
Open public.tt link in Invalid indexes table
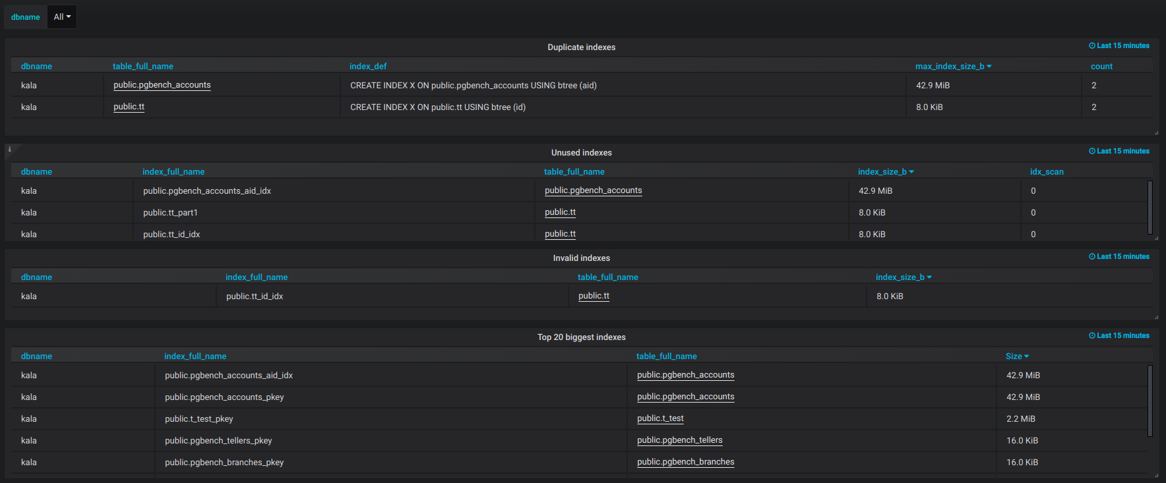[x=594, y=296]
